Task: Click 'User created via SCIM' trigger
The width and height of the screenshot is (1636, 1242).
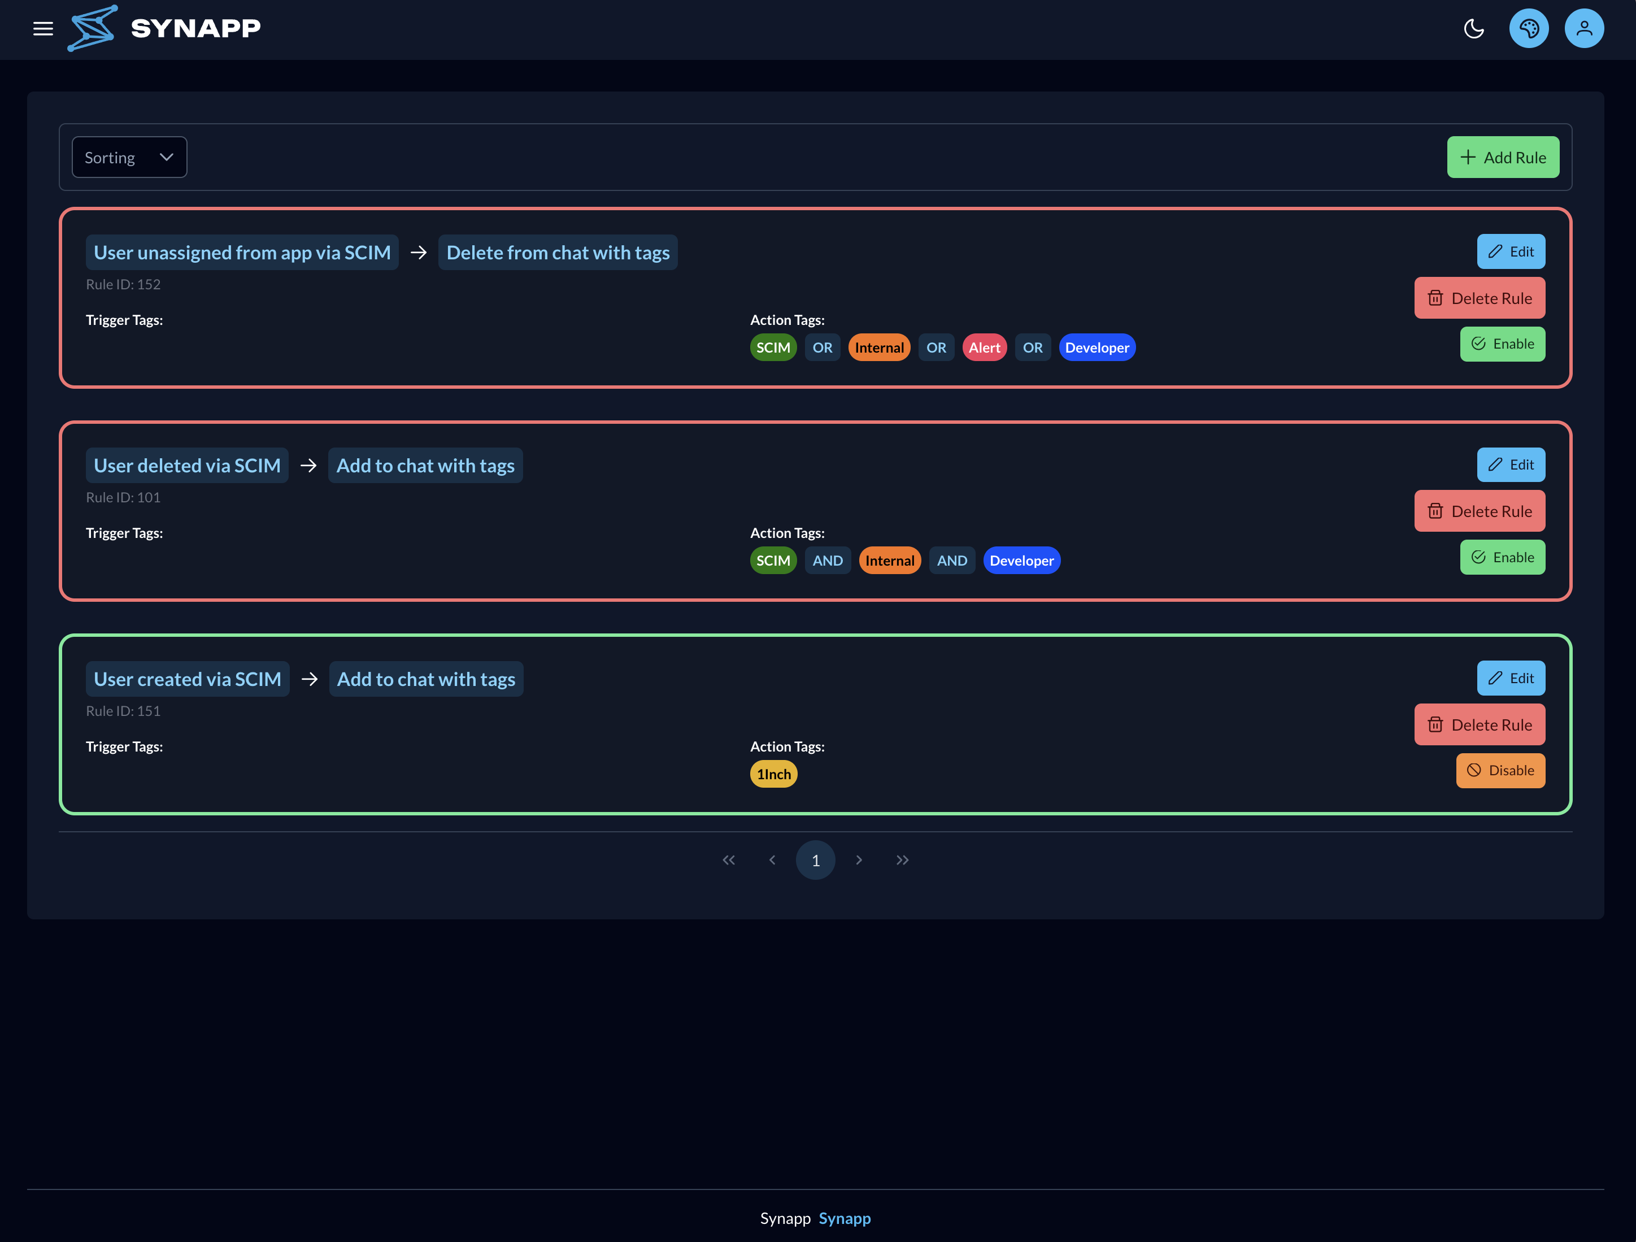Action: [187, 679]
